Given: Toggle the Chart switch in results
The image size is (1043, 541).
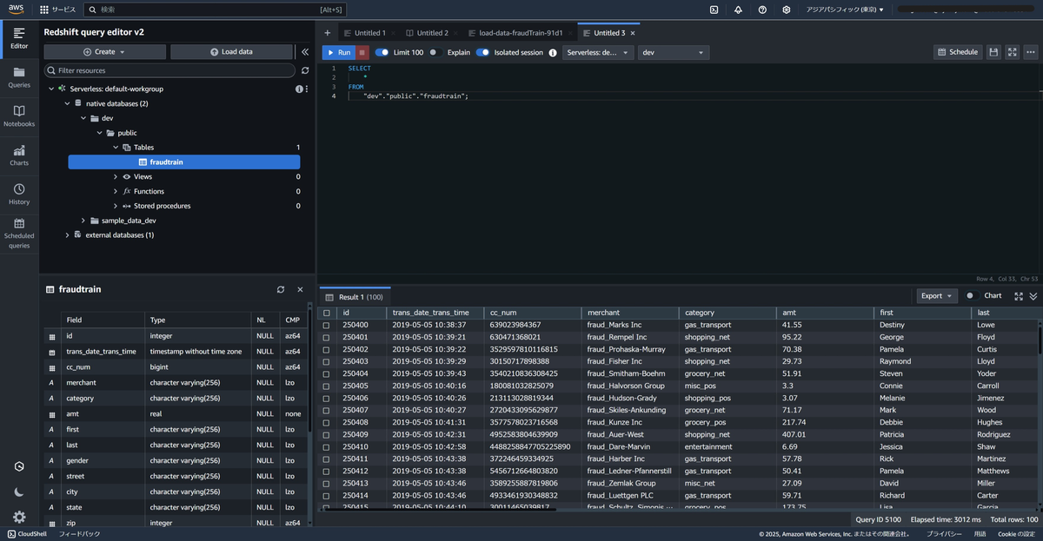Looking at the screenshot, I should 971,295.
